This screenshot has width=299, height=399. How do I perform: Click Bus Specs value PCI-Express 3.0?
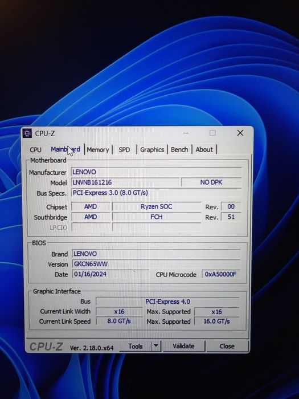point(156,193)
